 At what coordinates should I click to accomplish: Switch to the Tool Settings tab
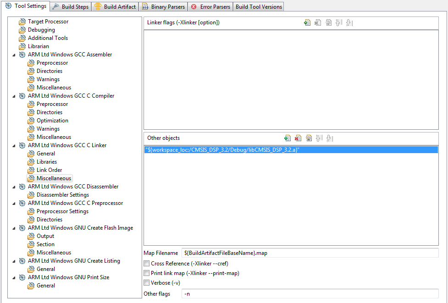26,6
